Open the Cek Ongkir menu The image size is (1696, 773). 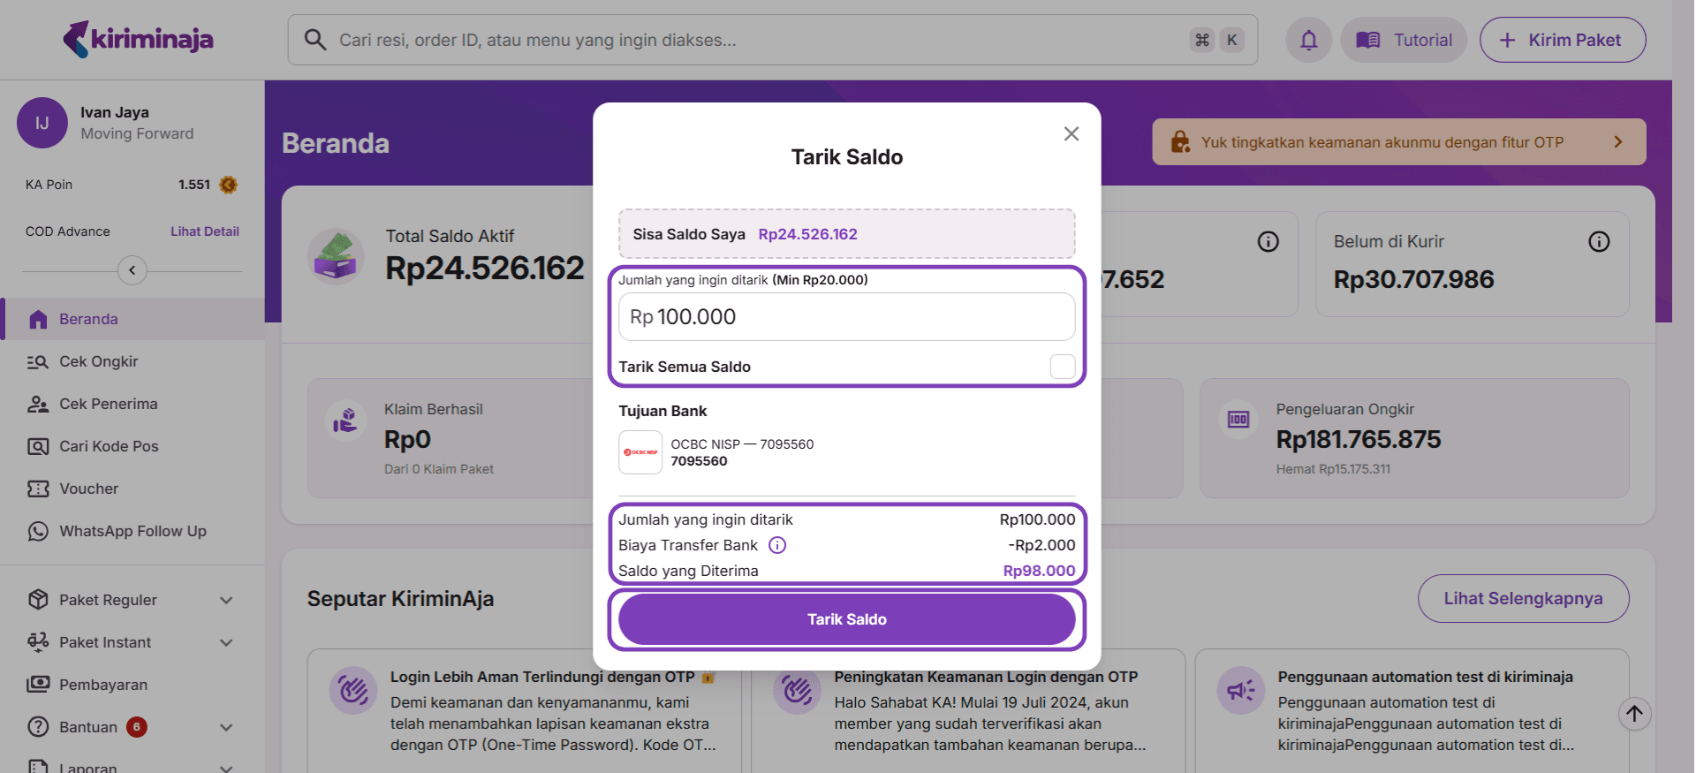(x=98, y=361)
